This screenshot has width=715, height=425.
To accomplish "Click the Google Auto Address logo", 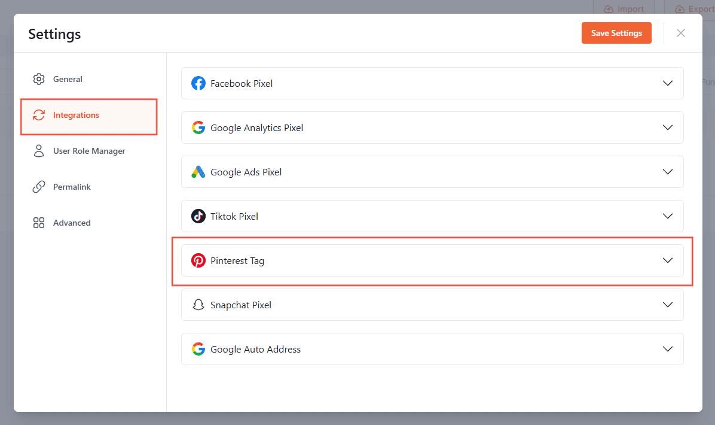I will tap(198, 350).
